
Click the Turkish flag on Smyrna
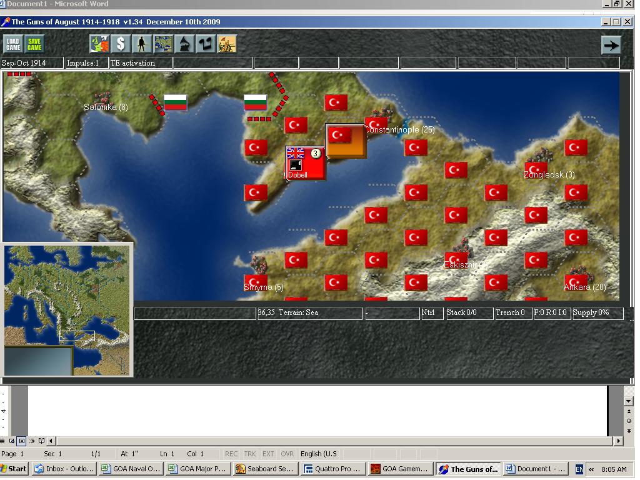click(256, 282)
